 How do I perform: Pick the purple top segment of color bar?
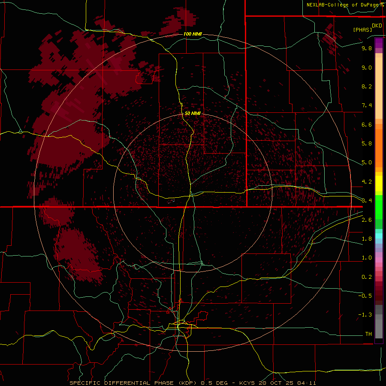coord(379,43)
